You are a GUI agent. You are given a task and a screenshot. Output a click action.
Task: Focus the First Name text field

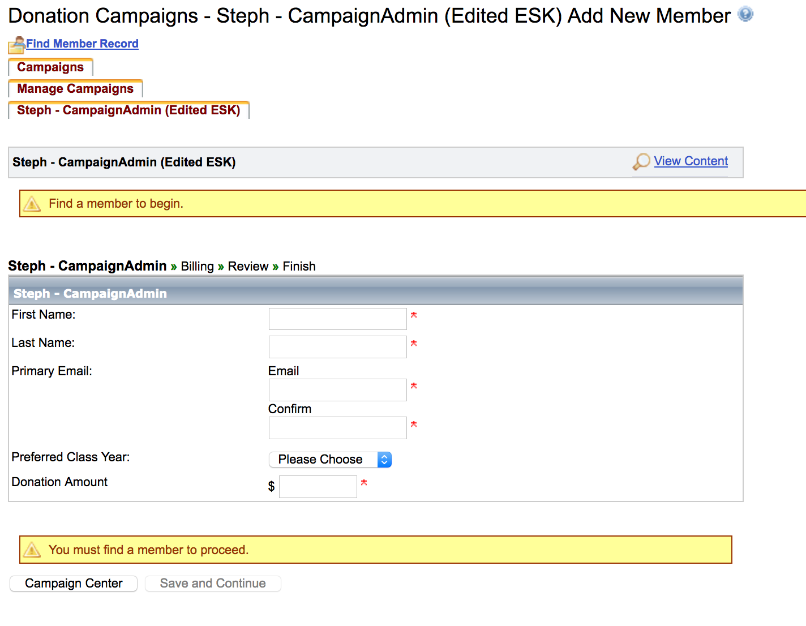tap(337, 319)
